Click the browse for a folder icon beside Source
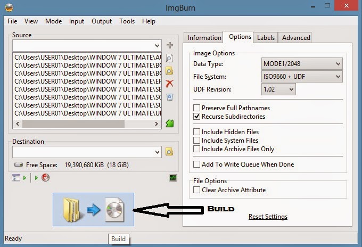Image resolution: width=362 pixels, height=247 pixels. pos(169,71)
